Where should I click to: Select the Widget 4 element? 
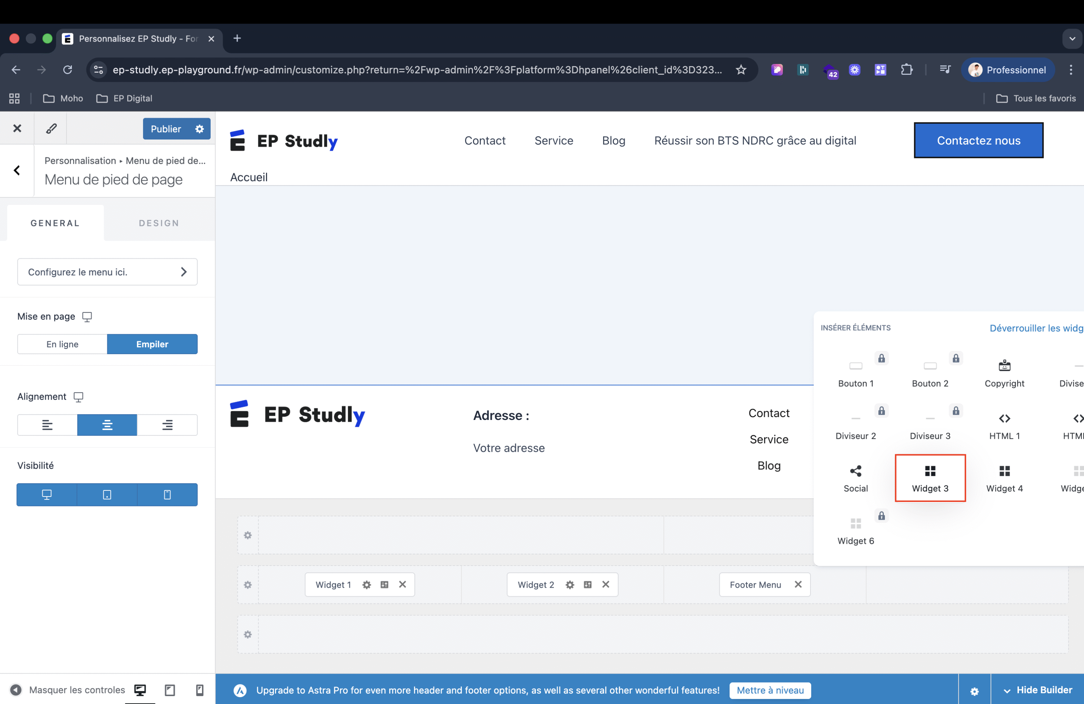pyautogui.click(x=1004, y=478)
